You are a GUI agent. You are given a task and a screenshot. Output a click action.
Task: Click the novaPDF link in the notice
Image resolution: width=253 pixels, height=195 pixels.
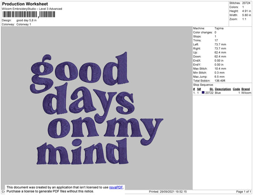coord(116,187)
